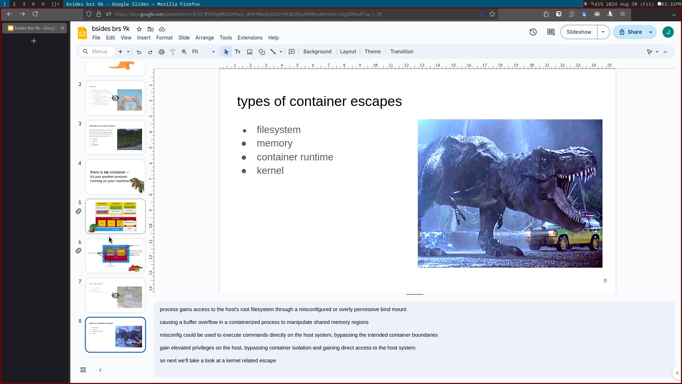Star the bsides brs 9k presentation
682x384 pixels.
139,29
